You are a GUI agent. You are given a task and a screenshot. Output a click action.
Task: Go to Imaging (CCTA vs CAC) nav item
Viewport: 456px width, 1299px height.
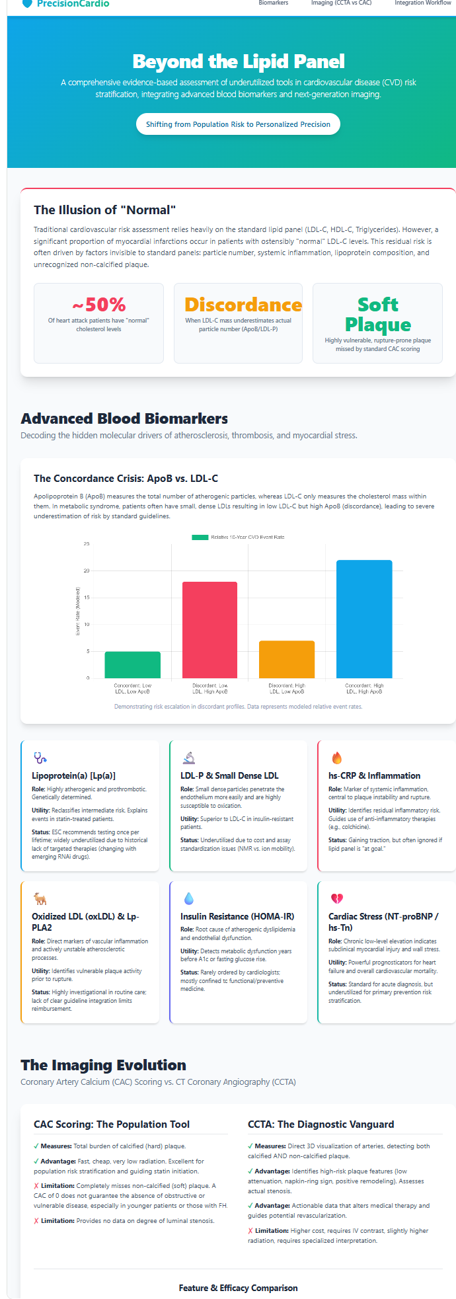tap(341, 3)
